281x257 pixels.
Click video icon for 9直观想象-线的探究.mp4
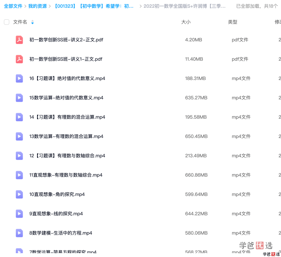19,214
